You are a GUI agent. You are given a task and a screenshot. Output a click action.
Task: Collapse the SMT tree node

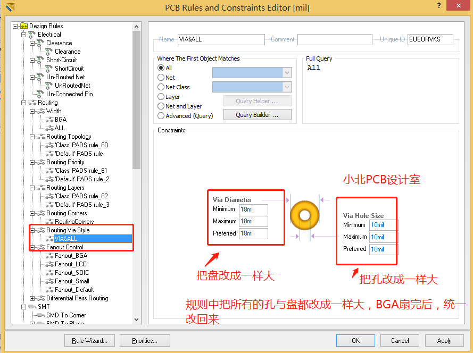(x=23, y=307)
